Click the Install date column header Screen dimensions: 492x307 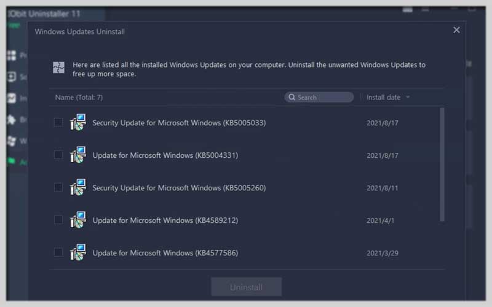[x=383, y=98]
